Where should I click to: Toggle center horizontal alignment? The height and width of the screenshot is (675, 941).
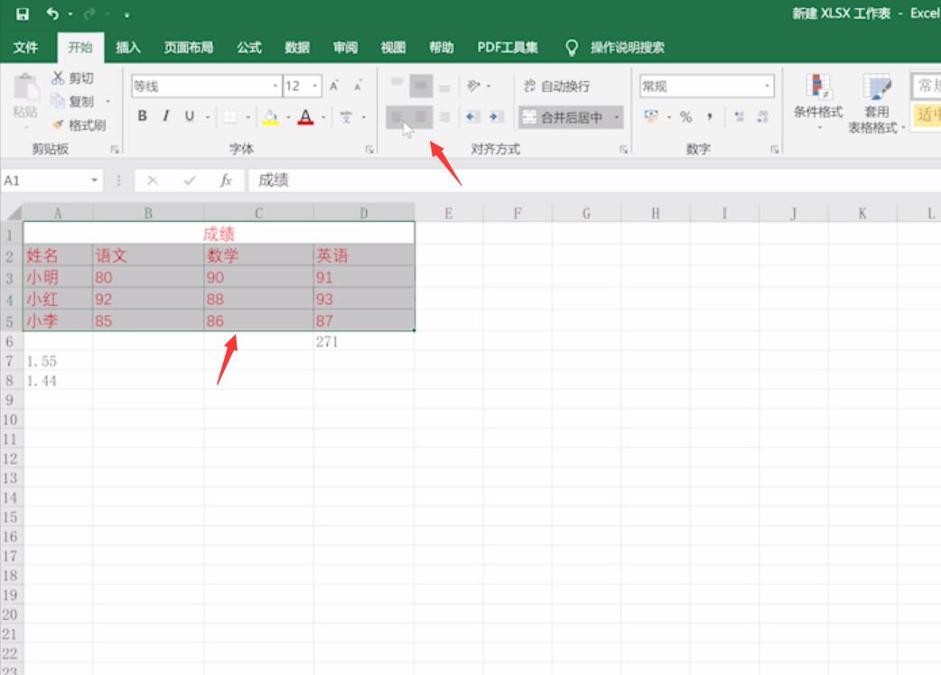click(421, 117)
